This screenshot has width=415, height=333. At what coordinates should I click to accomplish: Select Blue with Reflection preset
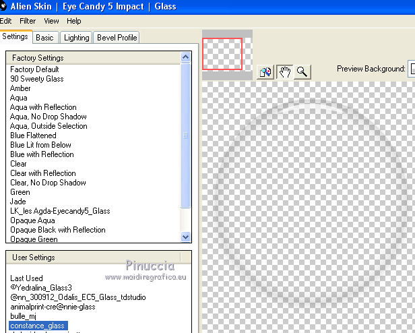click(x=42, y=154)
